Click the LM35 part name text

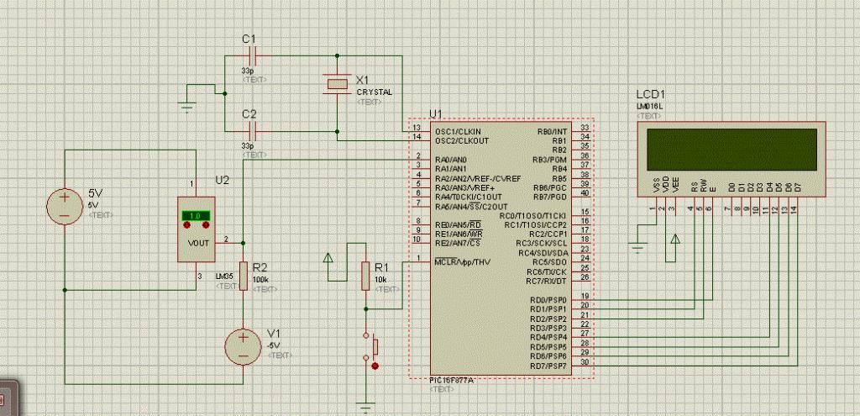click(x=224, y=277)
